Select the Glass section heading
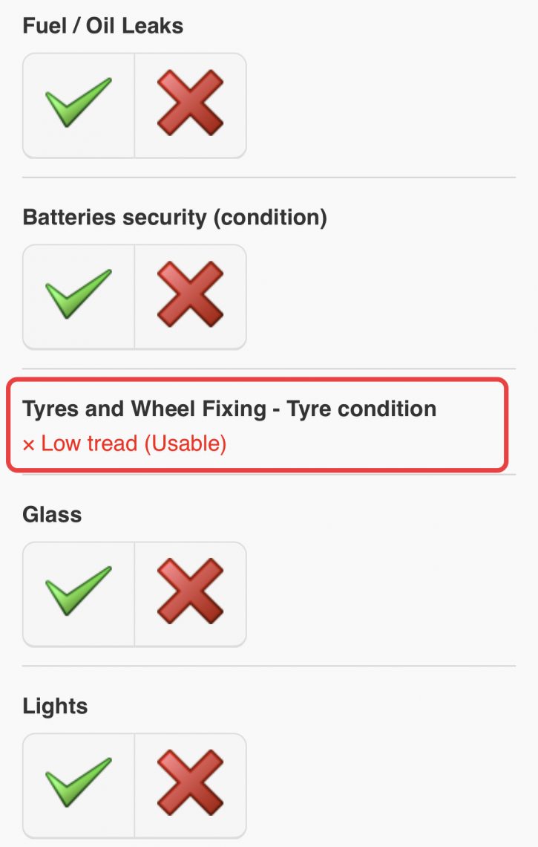 coord(52,514)
